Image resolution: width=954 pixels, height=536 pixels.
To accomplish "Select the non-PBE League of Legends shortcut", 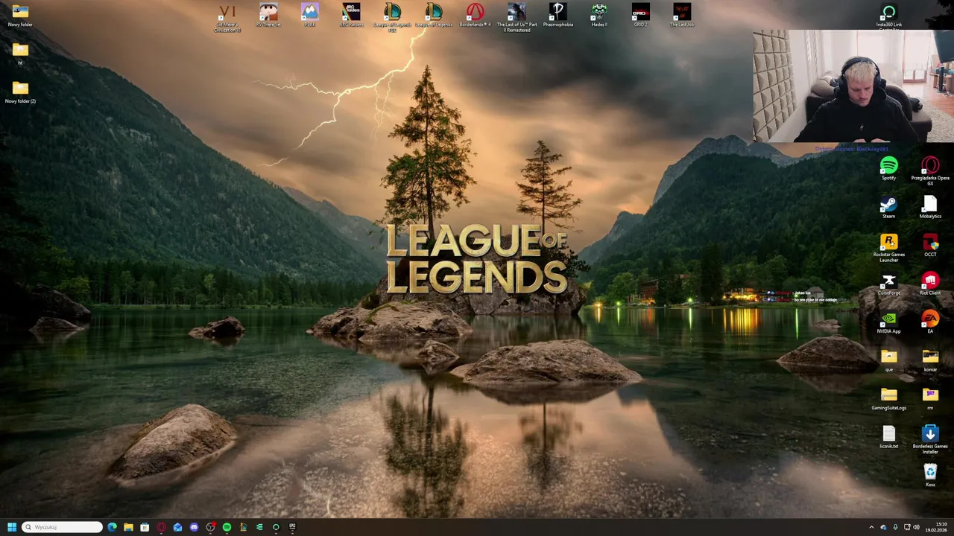I will tap(434, 16).
